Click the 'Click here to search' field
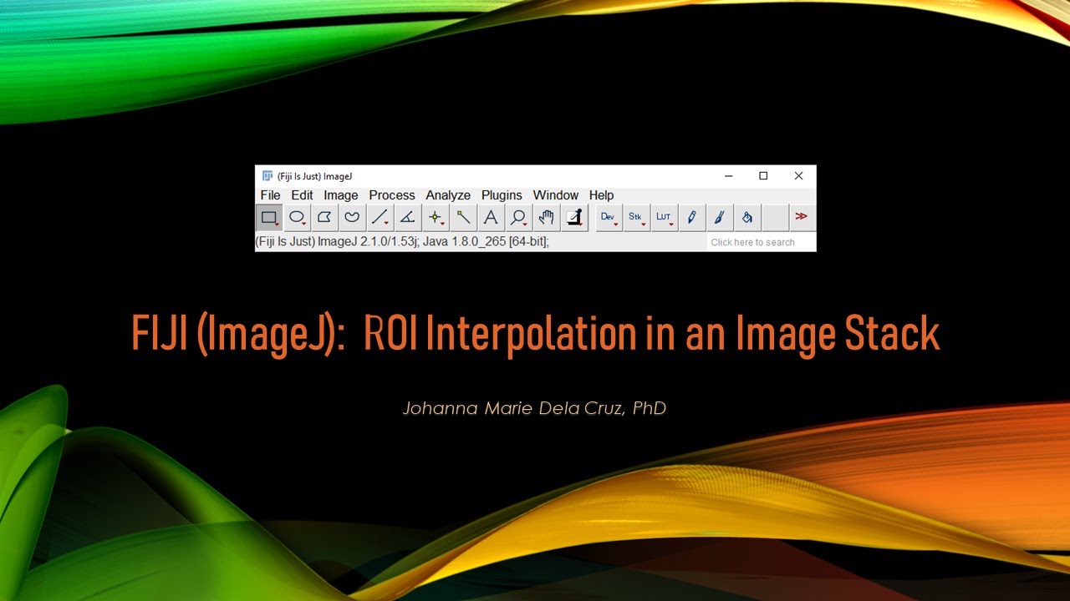This screenshot has width=1070, height=601. point(760,242)
